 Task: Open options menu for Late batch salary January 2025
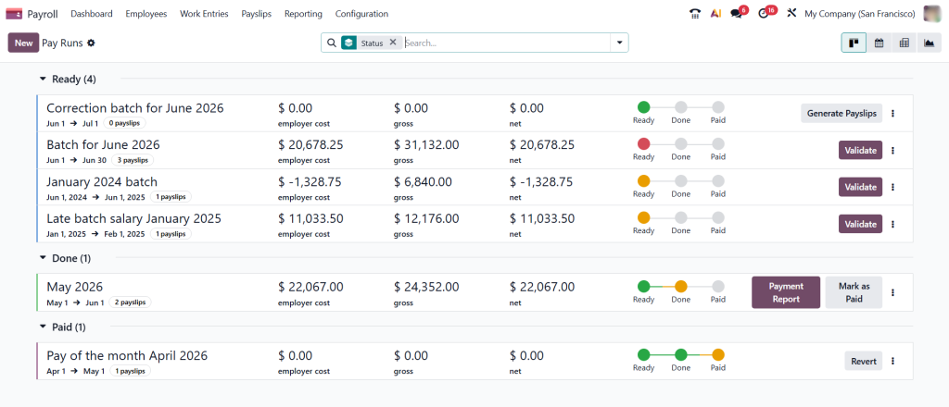click(x=892, y=224)
